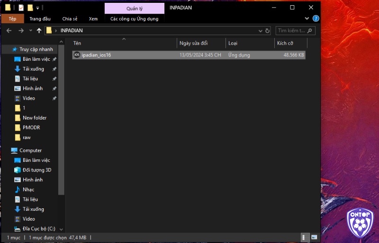Expand the address bar history dropdown

pos(260,31)
